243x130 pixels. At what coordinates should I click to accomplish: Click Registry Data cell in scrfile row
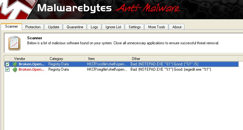(x=58, y=64)
